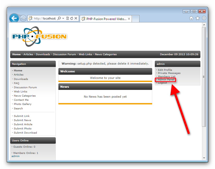The width and height of the screenshot is (215, 169).
Task: Click in the localhost address field
Action: [x=44, y=18]
